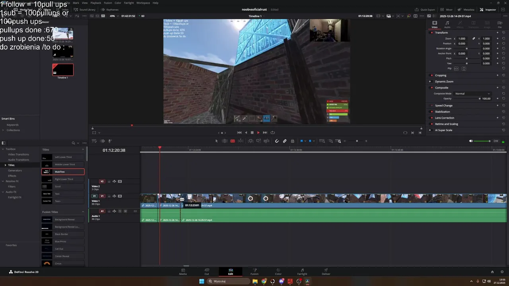Screen dimensions: 509x286
Task: Select Video Transitions in Toolbox
Action: [18, 154]
